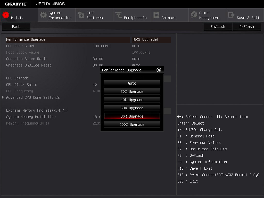This screenshot has height=198, width=264.
Task: Open the Power Management tab
Action: coord(208,15)
